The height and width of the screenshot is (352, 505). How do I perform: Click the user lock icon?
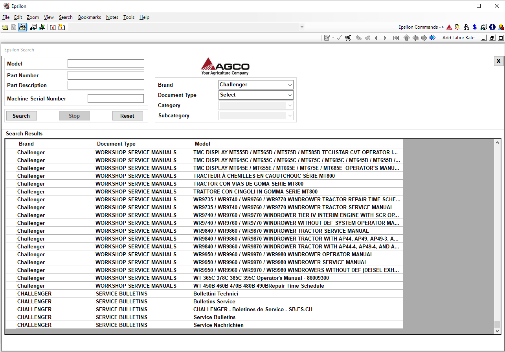501,27
